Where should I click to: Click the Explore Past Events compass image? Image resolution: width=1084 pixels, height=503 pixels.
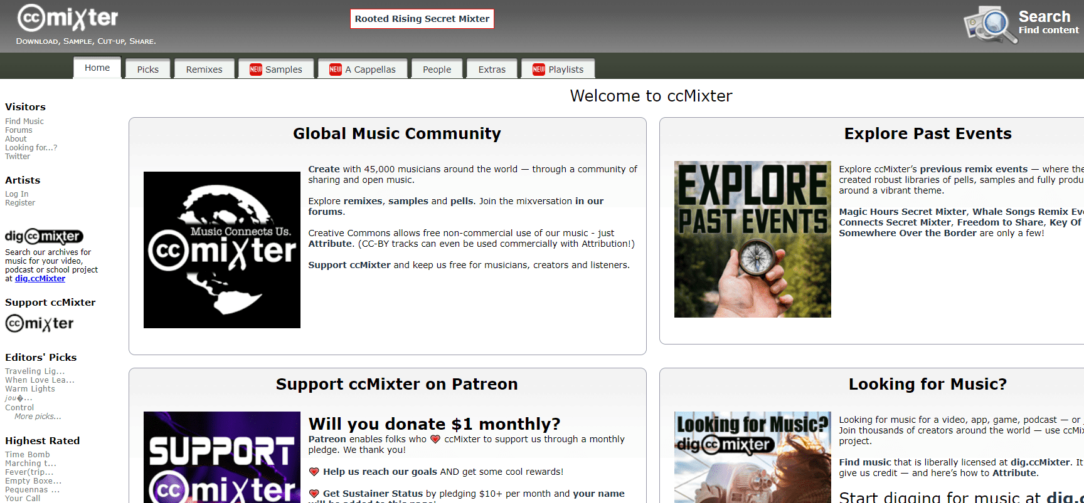[x=753, y=239]
